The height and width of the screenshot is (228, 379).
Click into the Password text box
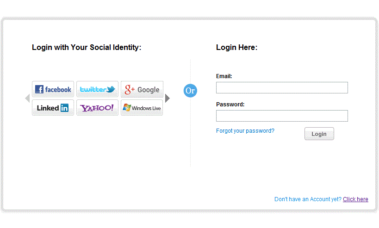tap(282, 116)
